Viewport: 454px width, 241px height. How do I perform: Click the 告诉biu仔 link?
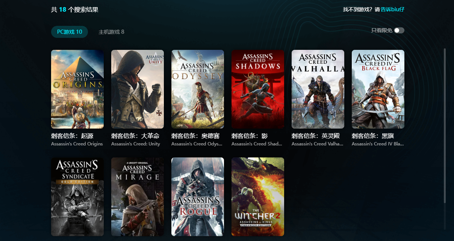392,9
